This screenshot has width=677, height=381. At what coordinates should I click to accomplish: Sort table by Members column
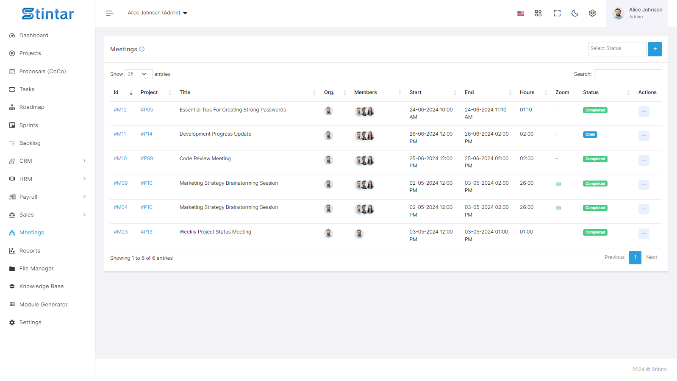(x=377, y=92)
